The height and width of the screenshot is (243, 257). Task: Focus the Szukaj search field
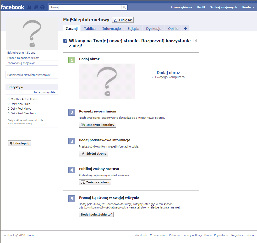[x=85, y=7]
